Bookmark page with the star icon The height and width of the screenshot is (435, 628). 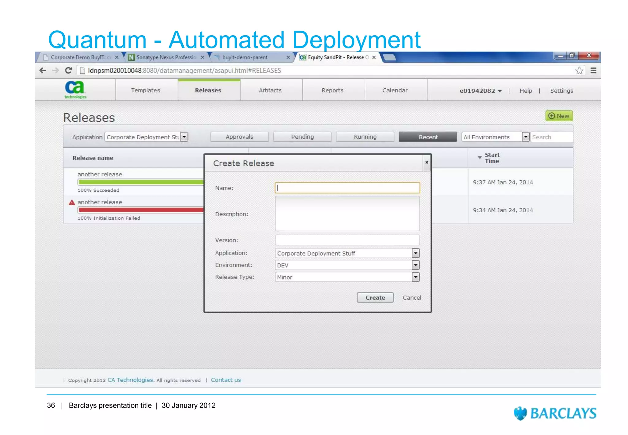(x=579, y=71)
